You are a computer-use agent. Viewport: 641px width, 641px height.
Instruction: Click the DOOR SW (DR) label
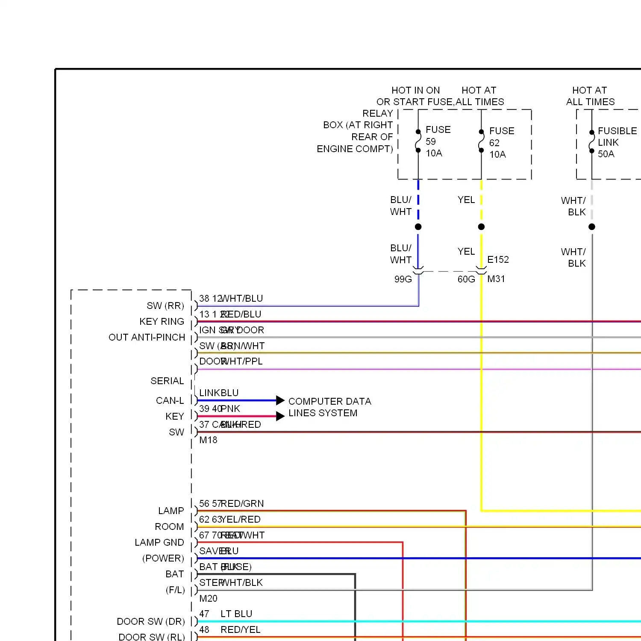coord(151,622)
